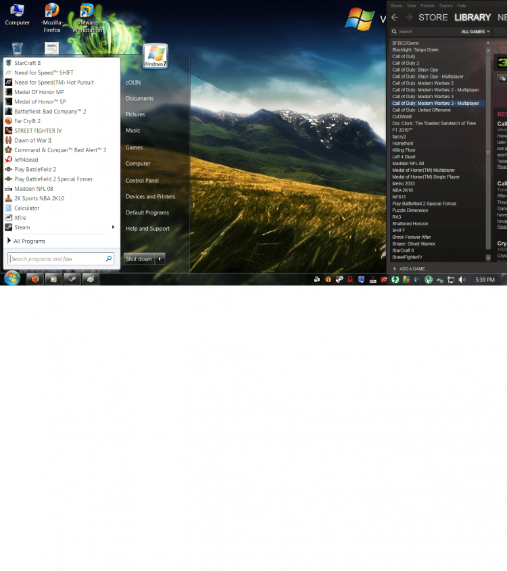Open the Steam menu in Steam window
The width and height of the screenshot is (507, 571).
pos(396,6)
